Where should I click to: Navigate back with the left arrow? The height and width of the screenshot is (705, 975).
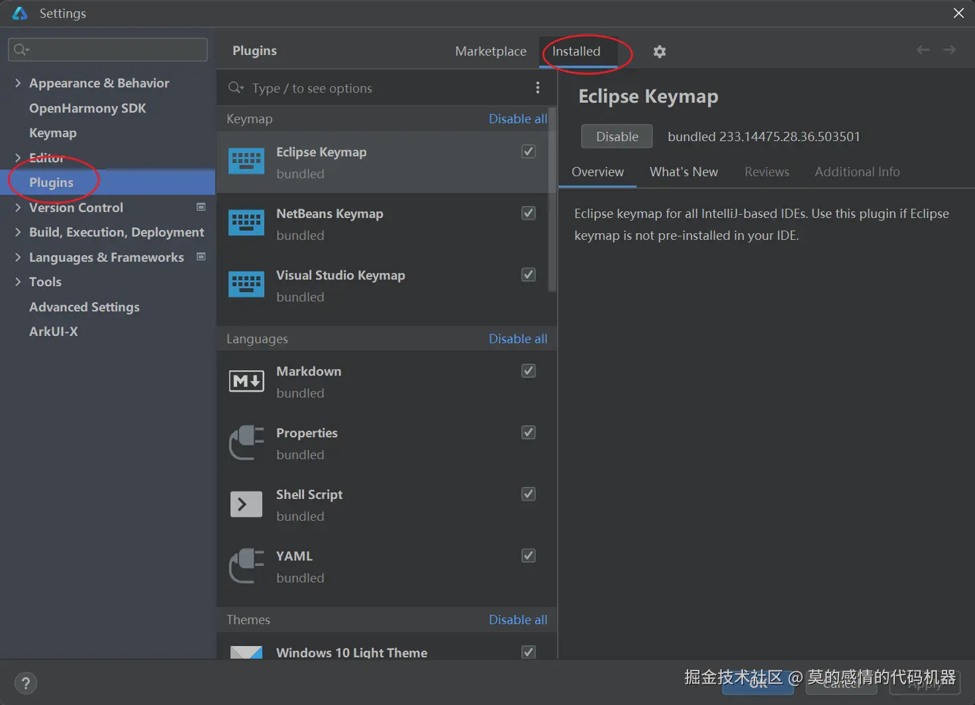click(923, 50)
